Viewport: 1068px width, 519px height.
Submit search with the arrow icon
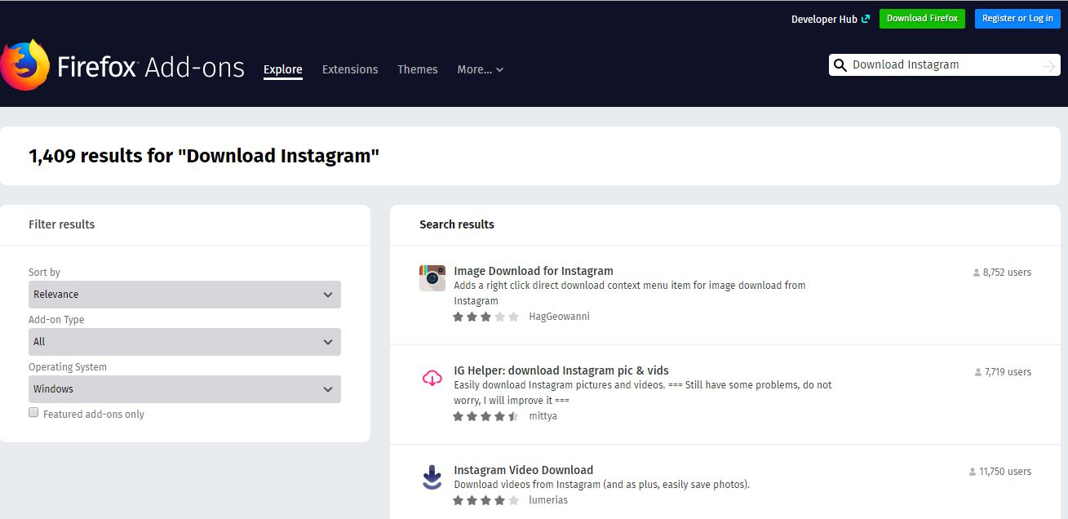[1049, 65]
